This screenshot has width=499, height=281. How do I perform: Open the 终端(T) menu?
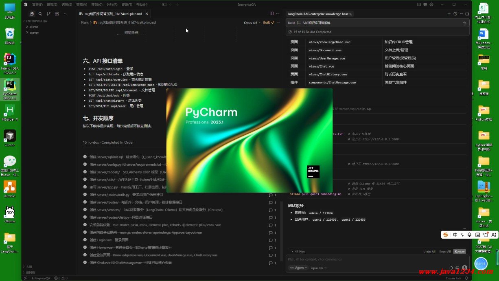[x=127, y=4]
